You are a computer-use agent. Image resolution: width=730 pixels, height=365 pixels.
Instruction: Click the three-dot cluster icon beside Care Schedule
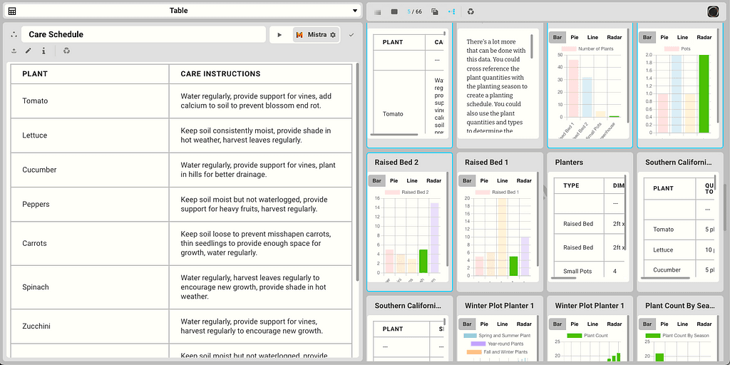(14, 34)
